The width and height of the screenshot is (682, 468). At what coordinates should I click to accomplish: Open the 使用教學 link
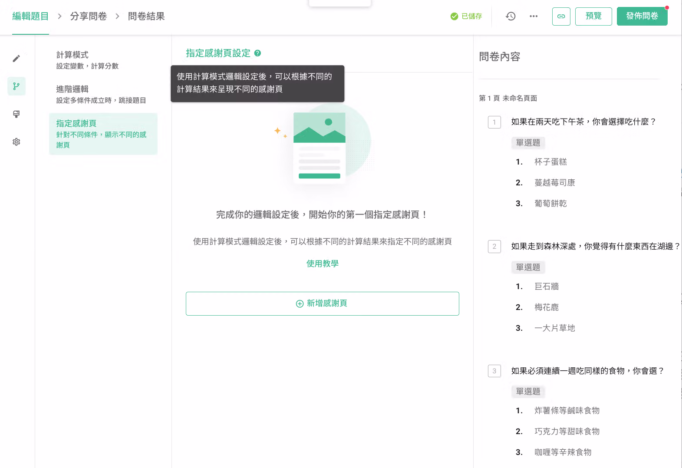pos(323,264)
